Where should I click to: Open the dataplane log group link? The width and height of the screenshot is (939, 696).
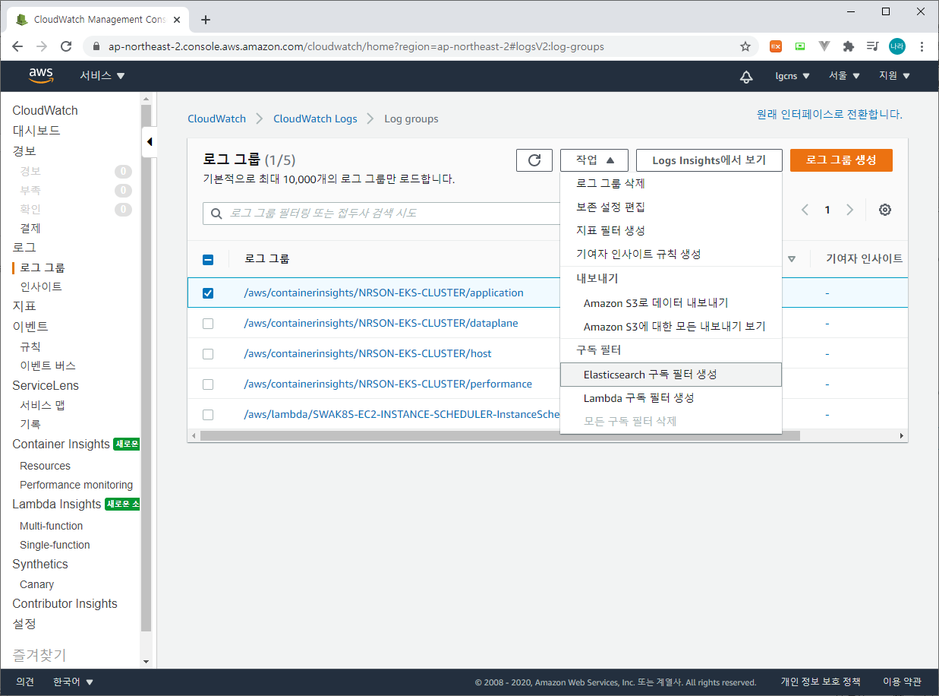point(381,323)
